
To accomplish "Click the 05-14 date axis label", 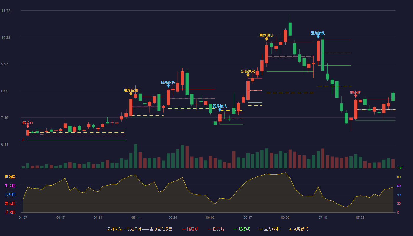I will pos(135,217).
